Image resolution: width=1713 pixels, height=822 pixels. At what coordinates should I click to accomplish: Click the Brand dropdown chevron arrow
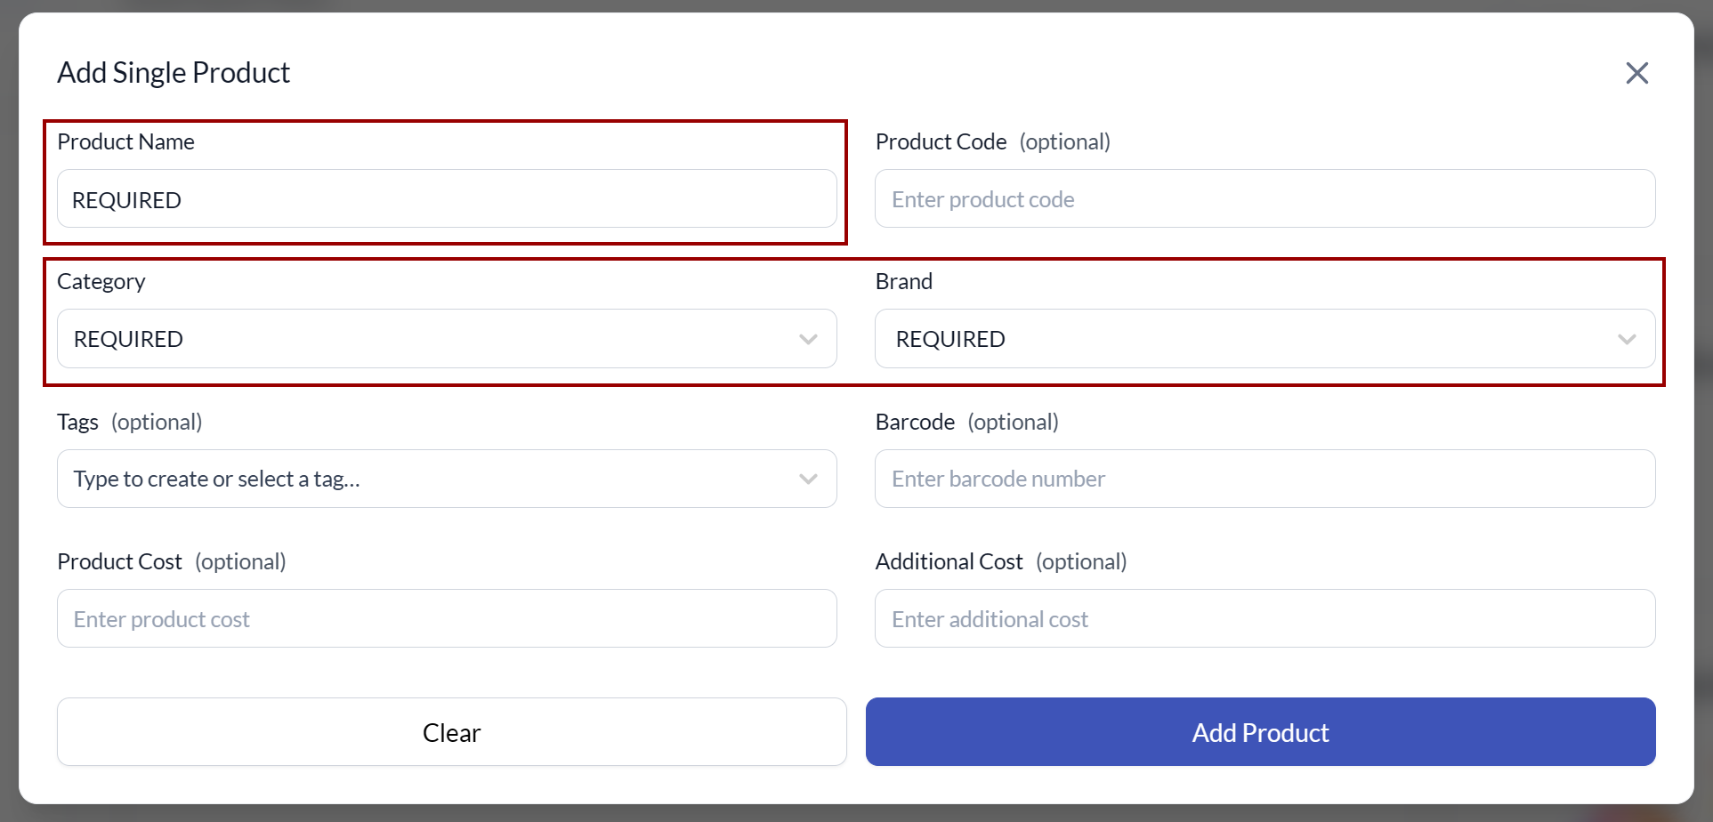(x=1627, y=339)
